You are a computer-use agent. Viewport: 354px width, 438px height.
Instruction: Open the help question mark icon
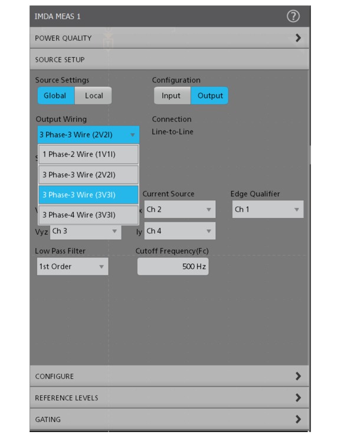293,17
